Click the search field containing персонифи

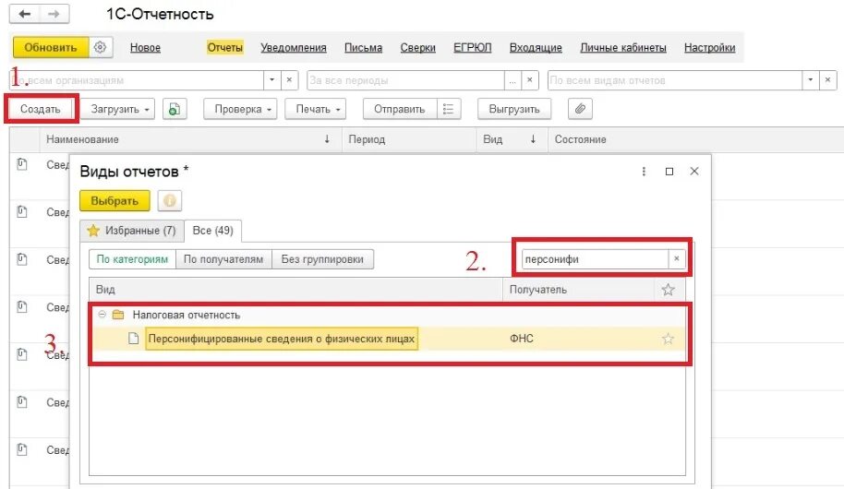pos(595,258)
